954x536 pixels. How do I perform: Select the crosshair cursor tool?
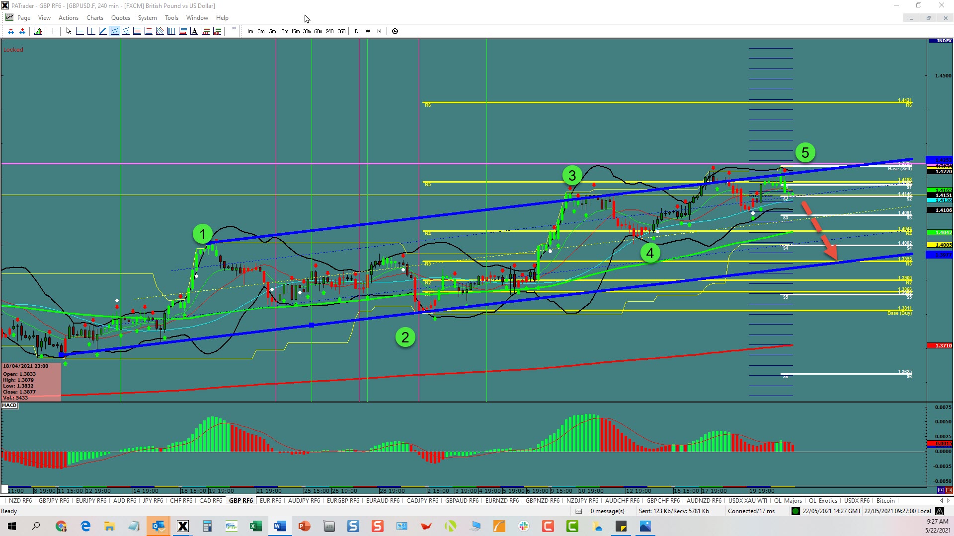pyautogui.click(x=53, y=31)
